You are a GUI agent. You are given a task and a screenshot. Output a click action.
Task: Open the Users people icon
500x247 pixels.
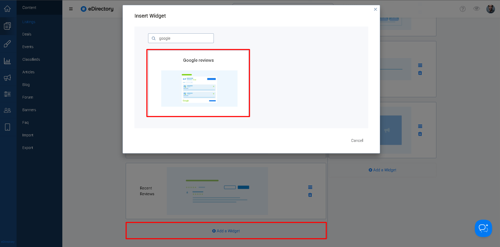point(7,110)
